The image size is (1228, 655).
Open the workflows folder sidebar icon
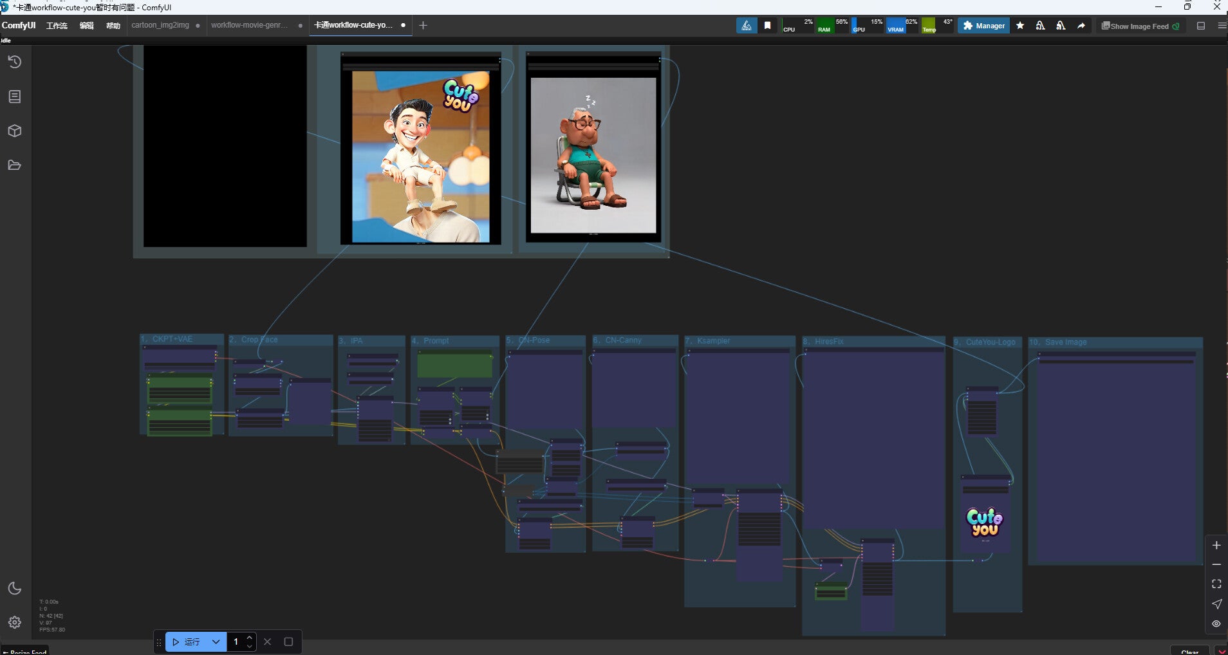[15, 165]
